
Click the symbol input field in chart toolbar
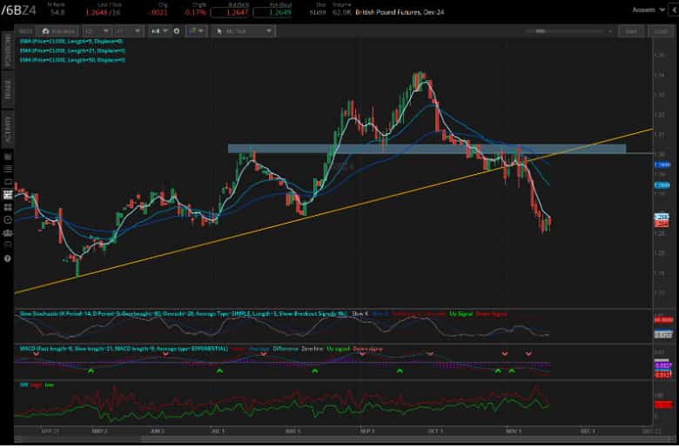click(25, 31)
